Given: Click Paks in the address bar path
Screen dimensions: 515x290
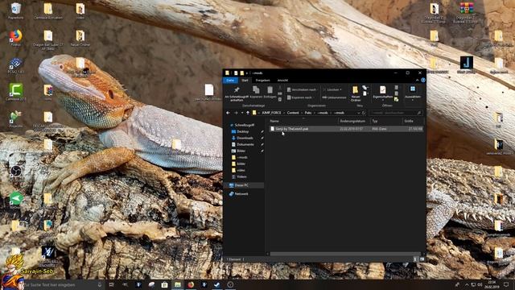Looking at the screenshot, I should click(x=308, y=113).
